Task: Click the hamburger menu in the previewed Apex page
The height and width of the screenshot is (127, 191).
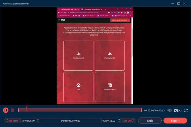Action: point(59,20)
